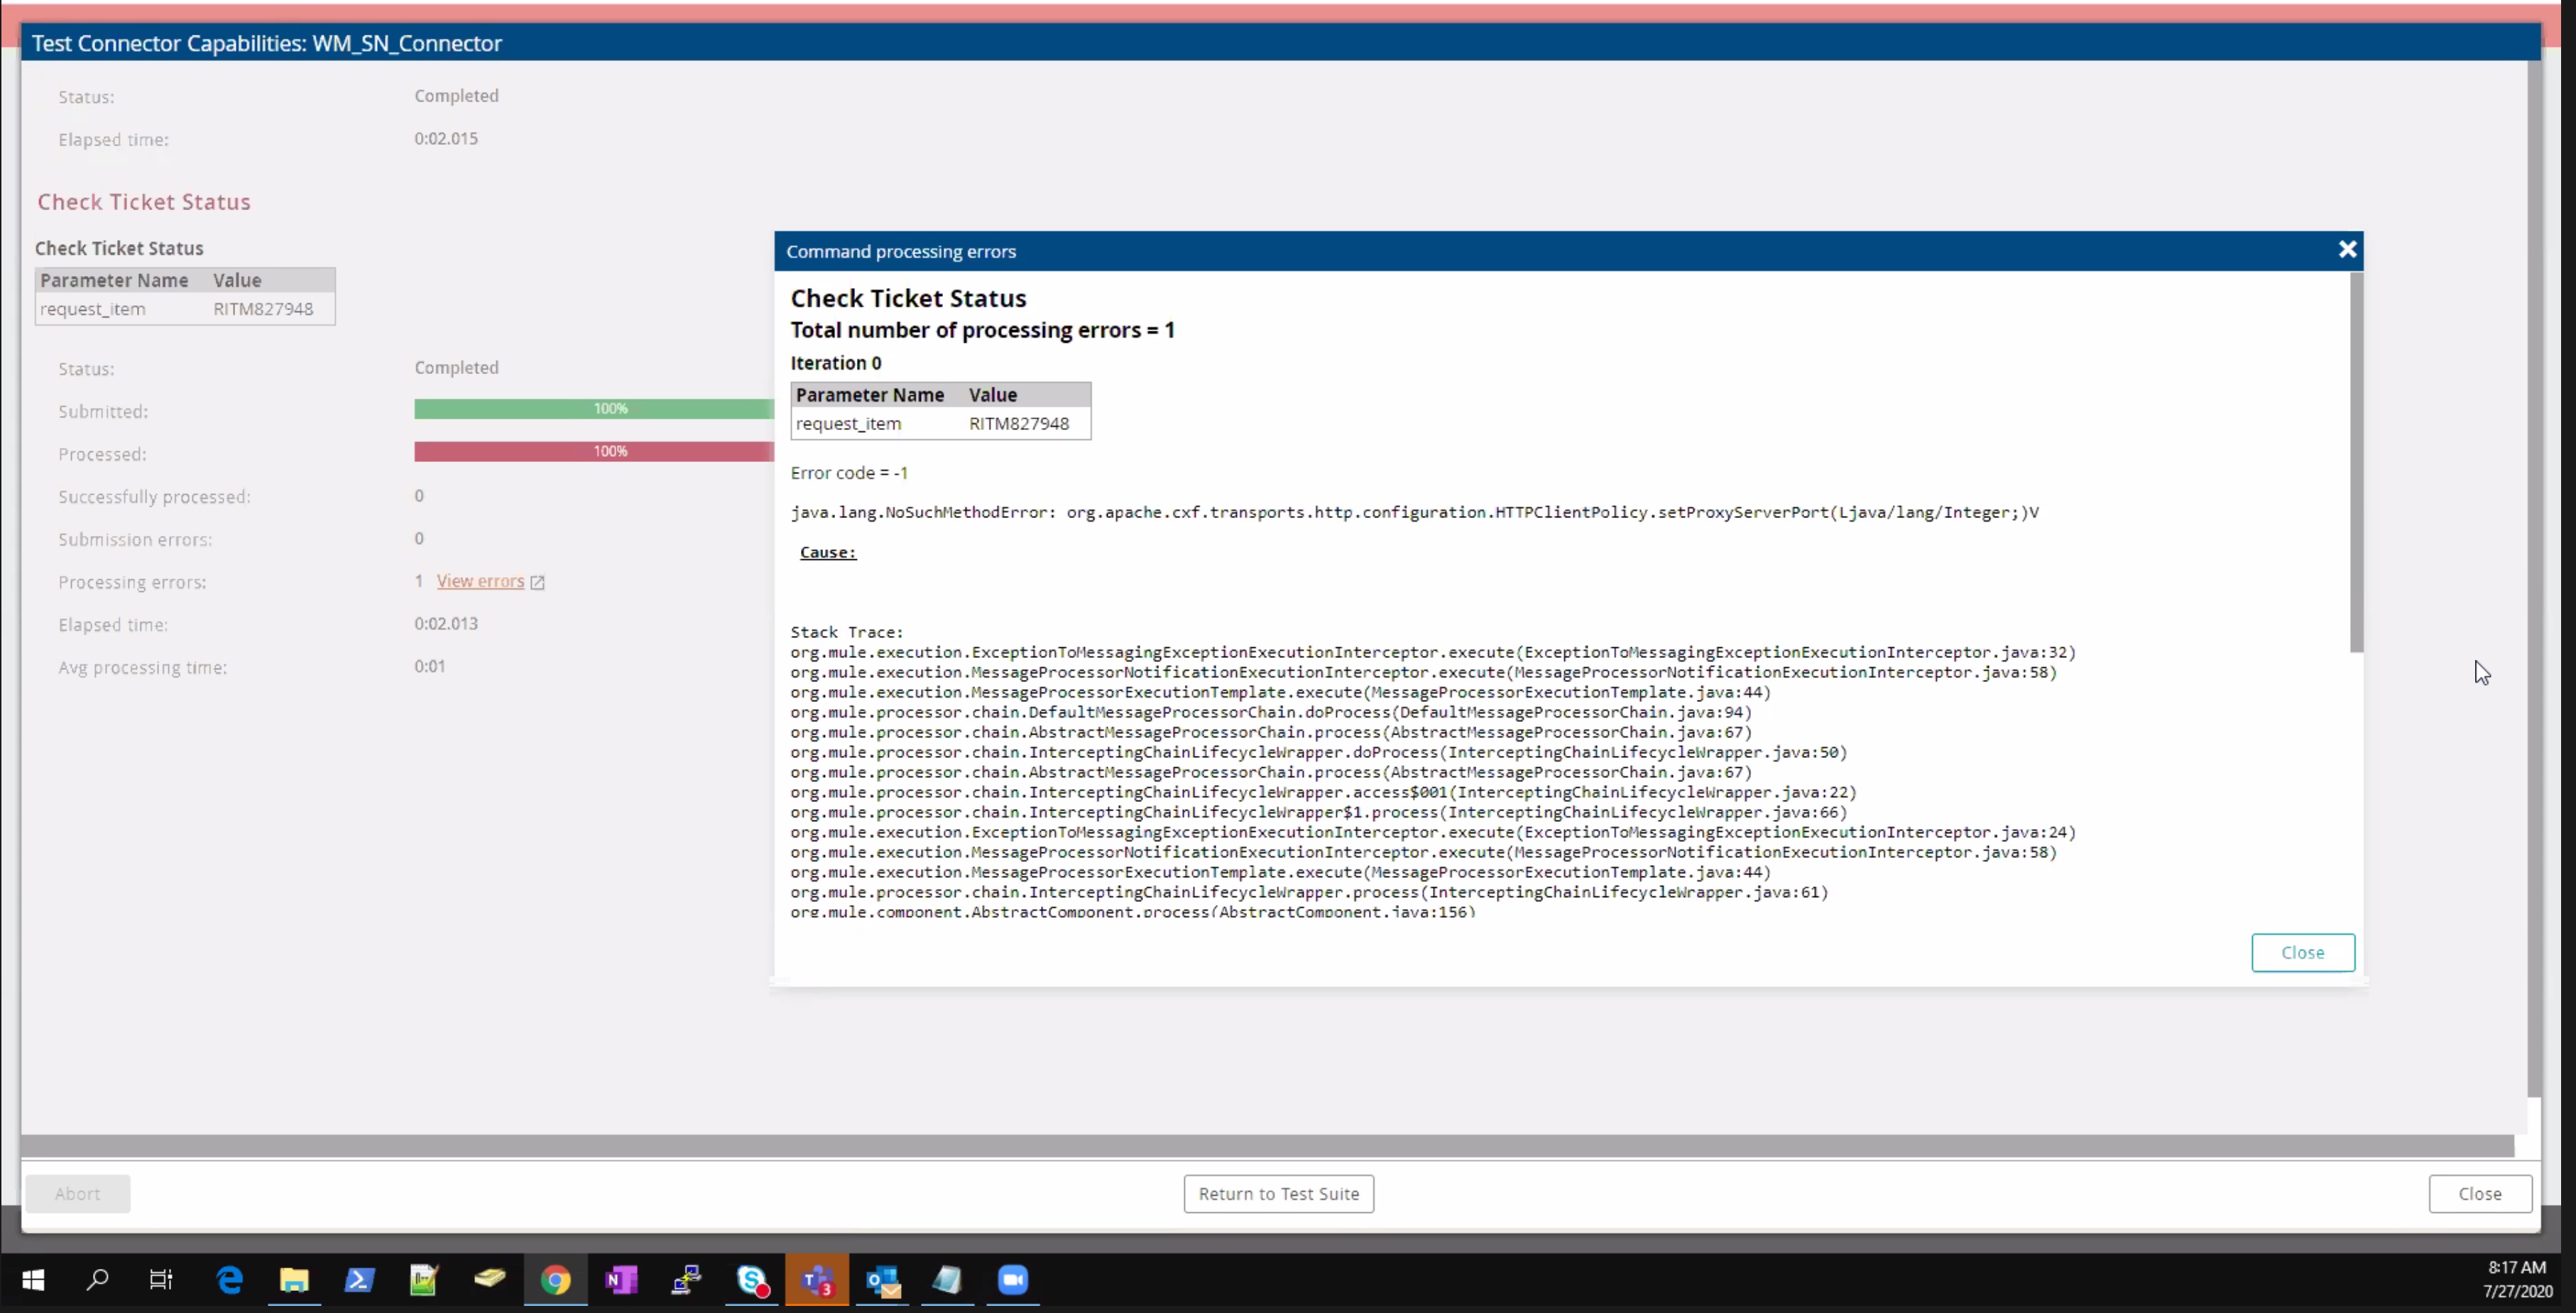Expand the Cause section in the stack trace
This screenshot has height=1313, width=2576.
(x=827, y=551)
